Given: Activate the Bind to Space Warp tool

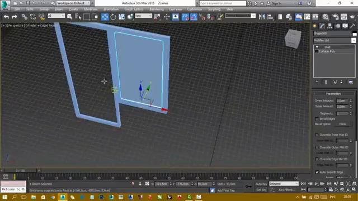Looking at the screenshot, I should pos(41,17).
